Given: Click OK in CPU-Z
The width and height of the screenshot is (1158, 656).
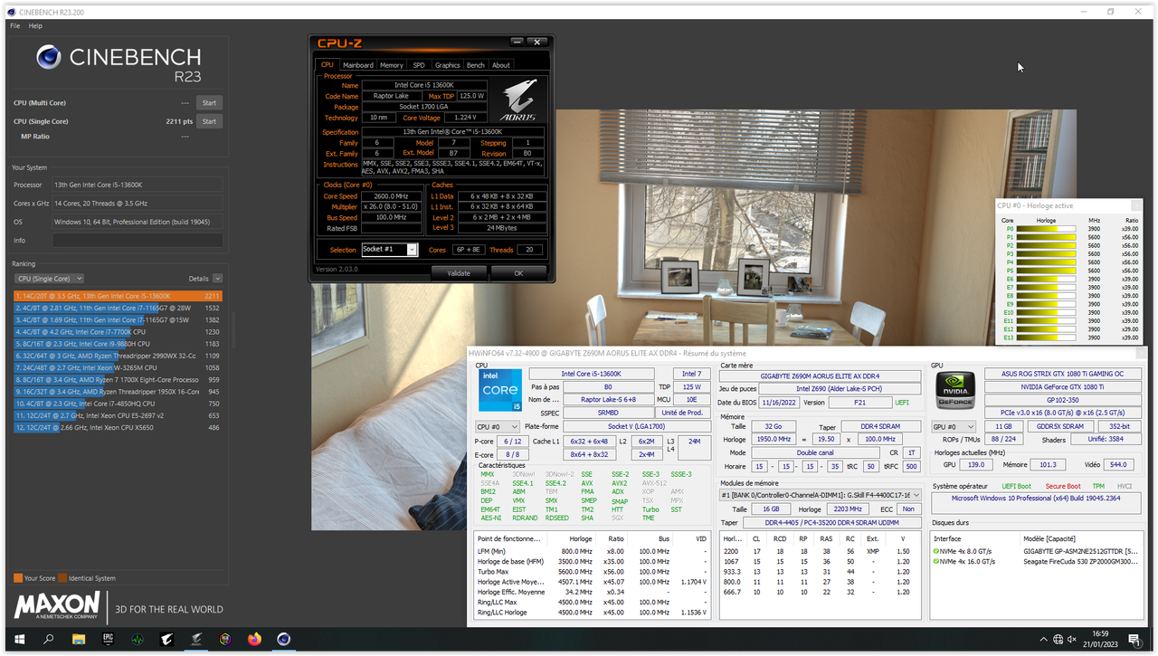Looking at the screenshot, I should pyautogui.click(x=518, y=272).
